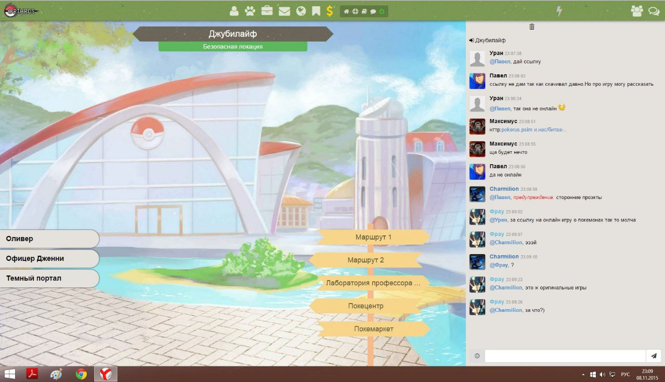This screenshot has width=665, height=382.
Task: Talk to Офицер Дженни NPC
Action: pyautogui.click(x=49, y=258)
